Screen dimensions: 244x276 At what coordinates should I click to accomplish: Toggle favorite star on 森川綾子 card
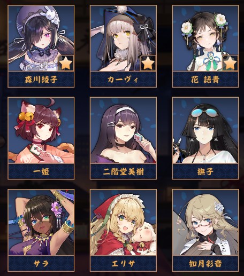click(66, 63)
